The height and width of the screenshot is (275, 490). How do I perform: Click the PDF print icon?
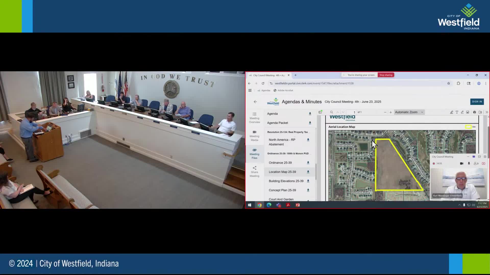coord(474,112)
